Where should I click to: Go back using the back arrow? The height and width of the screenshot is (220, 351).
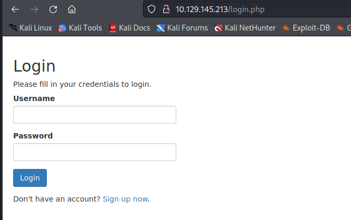pyautogui.click(x=15, y=9)
